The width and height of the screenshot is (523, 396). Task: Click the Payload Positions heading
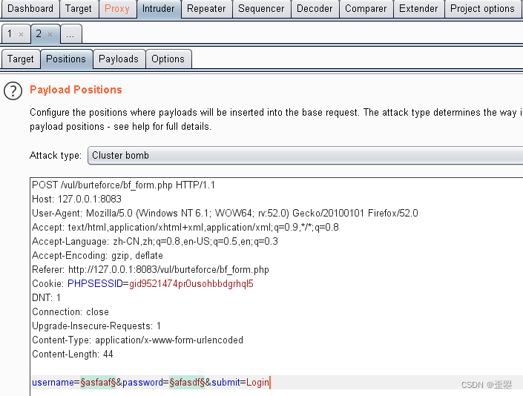[76, 90]
